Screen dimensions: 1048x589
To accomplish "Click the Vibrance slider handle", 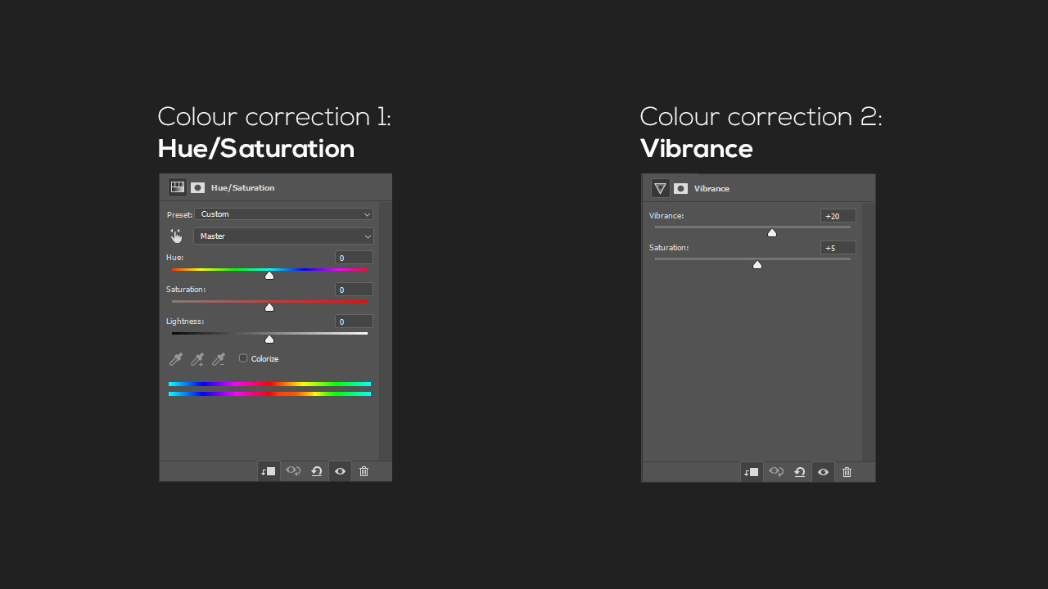I will (771, 233).
